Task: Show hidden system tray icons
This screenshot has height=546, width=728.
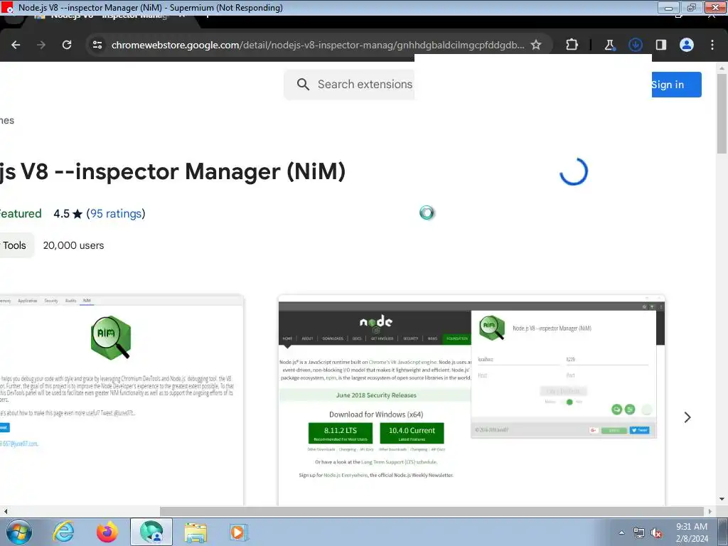Action: click(621, 532)
